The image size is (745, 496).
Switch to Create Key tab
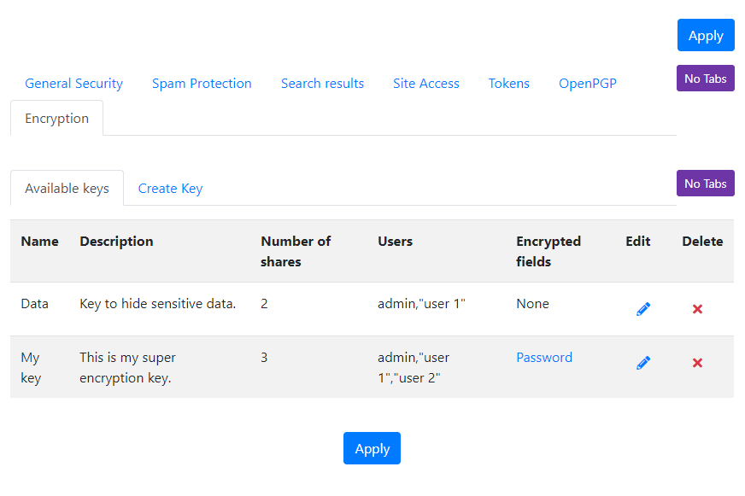coord(170,189)
